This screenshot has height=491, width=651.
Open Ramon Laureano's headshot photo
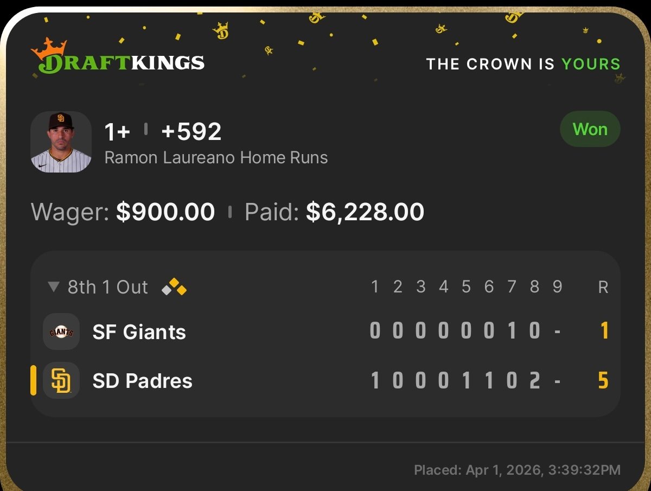(x=61, y=142)
